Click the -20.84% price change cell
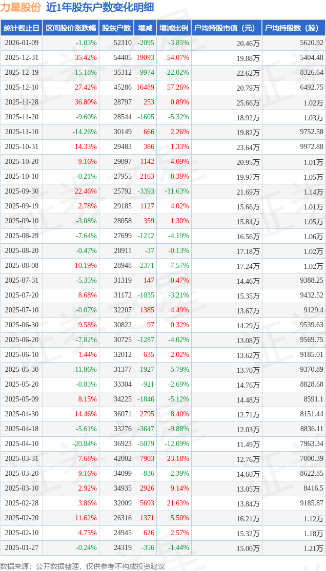326x571 pixels. click(85, 444)
